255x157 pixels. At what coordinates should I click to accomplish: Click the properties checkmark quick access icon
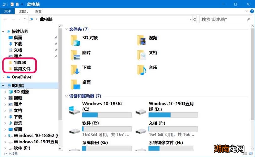click(x=12, y=4)
